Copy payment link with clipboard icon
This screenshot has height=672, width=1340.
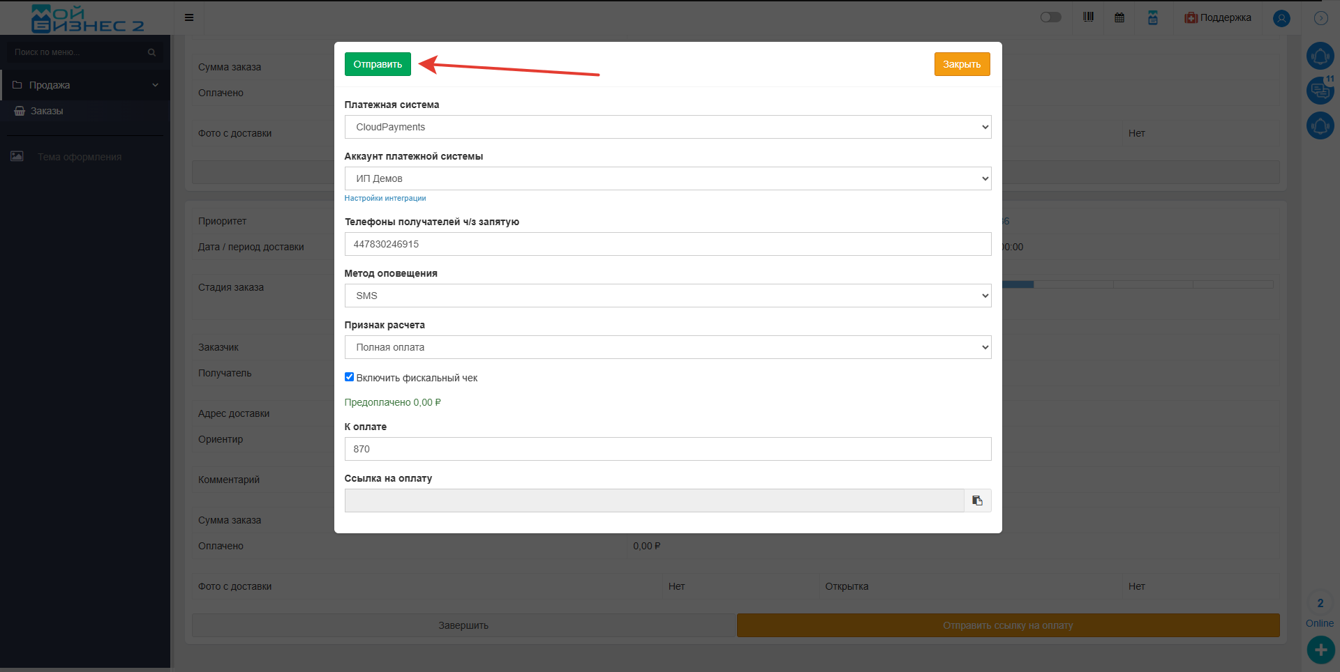click(x=977, y=501)
